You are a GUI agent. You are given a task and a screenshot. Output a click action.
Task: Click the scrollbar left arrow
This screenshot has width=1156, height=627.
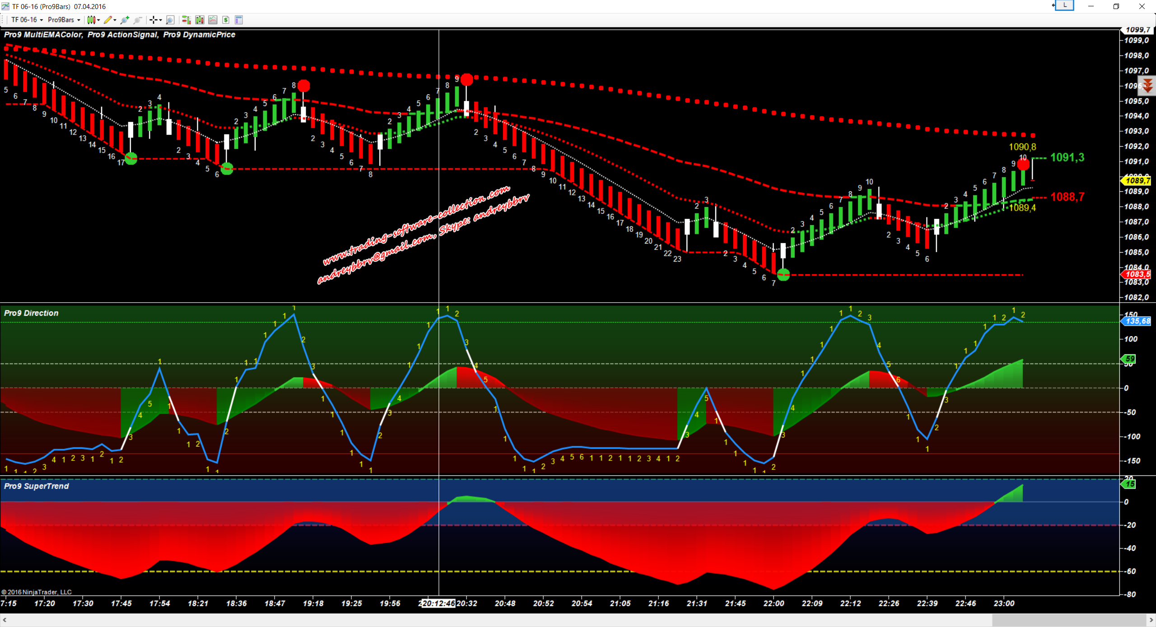tap(5, 620)
